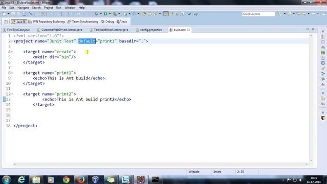Switch to SVN Repository Exploring perspective
The width and height of the screenshot is (327, 184).
click(46, 21)
